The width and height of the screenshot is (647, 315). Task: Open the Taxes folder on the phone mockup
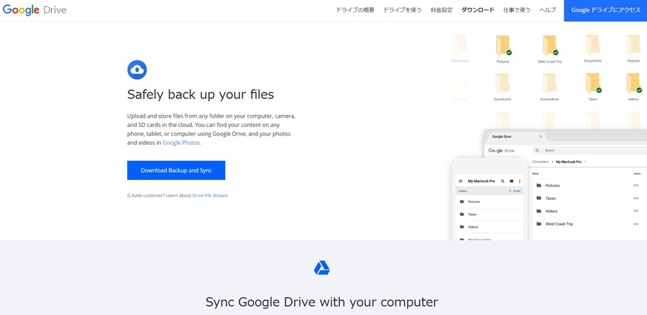point(490,215)
